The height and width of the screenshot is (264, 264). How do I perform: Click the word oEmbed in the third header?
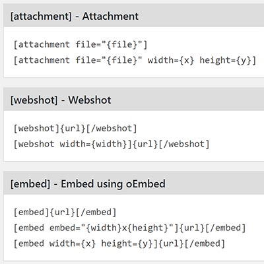[146, 184]
